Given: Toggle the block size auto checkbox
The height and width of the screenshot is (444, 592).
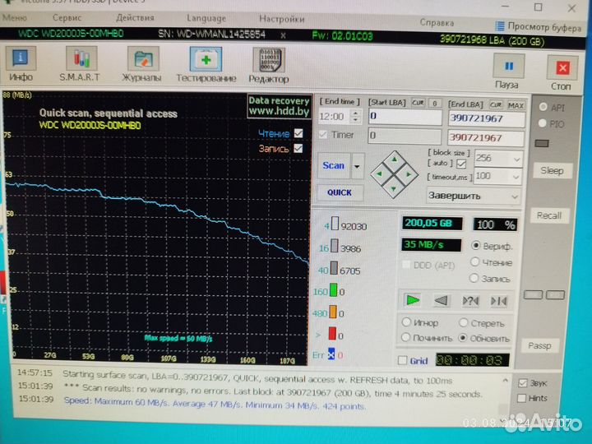Looking at the screenshot, I should [x=461, y=164].
